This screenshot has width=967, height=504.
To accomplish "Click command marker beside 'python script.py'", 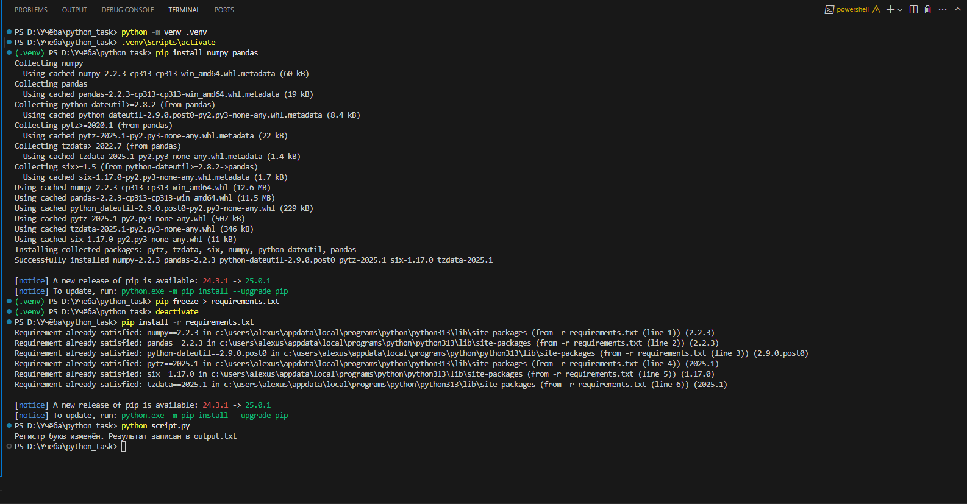I will pos(9,425).
